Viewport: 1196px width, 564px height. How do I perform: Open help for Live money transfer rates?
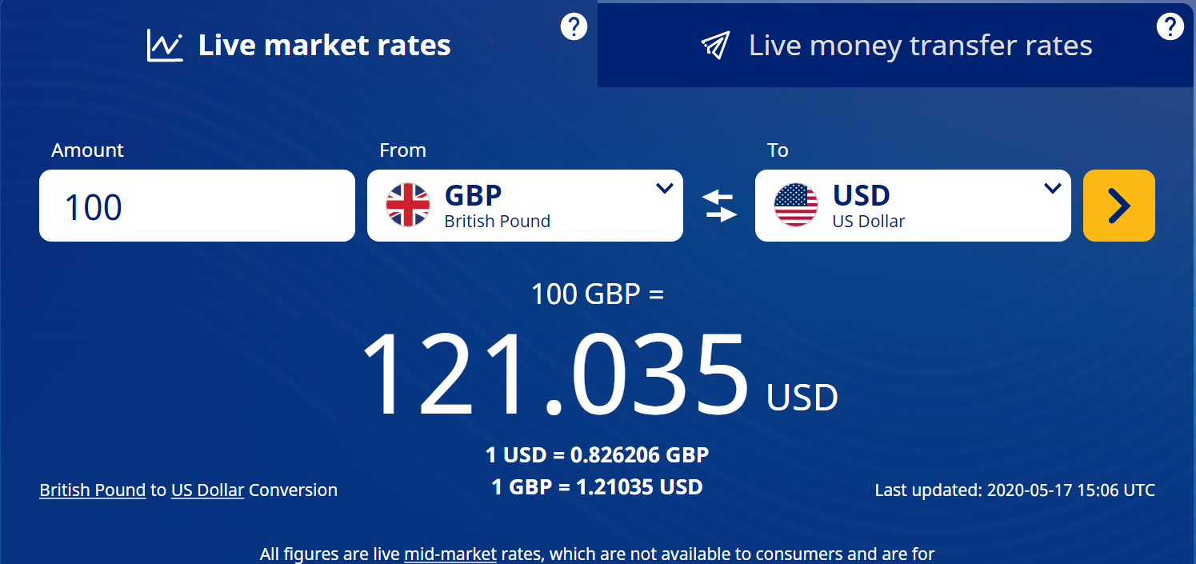[1170, 27]
